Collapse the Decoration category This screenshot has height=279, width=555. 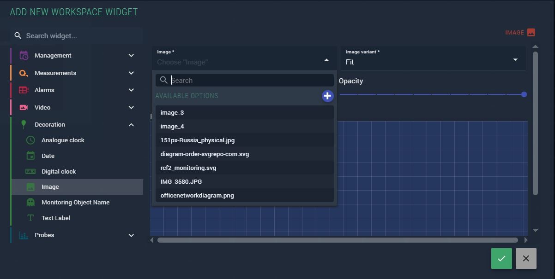click(x=131, y=125)
